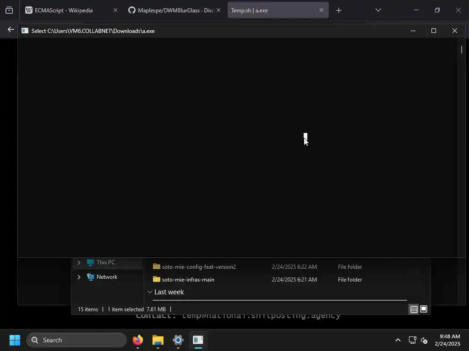Close the a.exe console window
The height and width of the screenshot is (351, 469).
455,31
